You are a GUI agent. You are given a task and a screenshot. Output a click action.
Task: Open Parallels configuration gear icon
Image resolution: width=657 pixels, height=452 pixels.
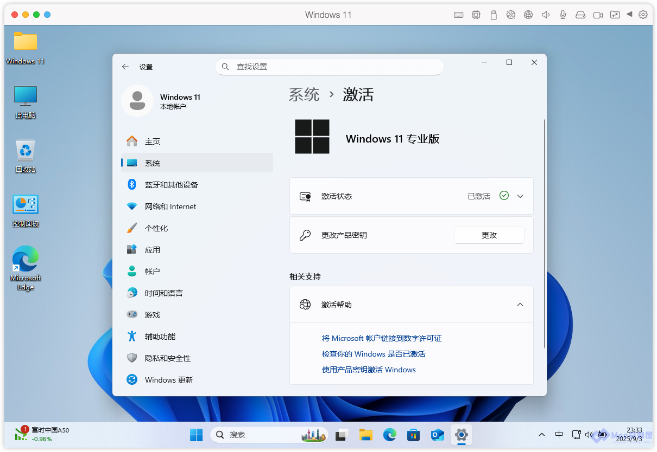[x=643, y=15]
